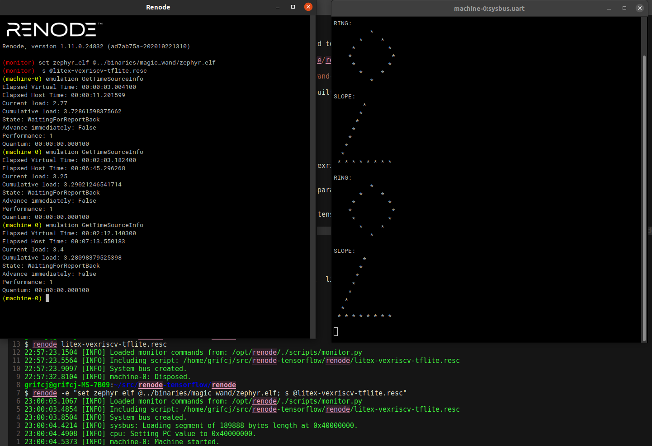This screenshot has height=446, width=652.
Task: Click the "$ renode litex-vexriscv-tflite.resc" command on line 13
Action: pos(95,344)
